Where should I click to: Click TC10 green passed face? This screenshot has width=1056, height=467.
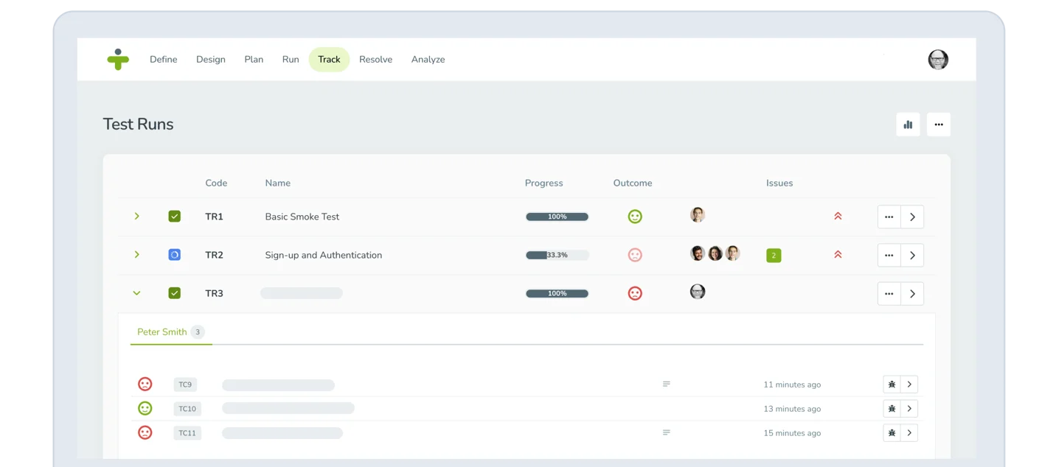click(145, 409)
